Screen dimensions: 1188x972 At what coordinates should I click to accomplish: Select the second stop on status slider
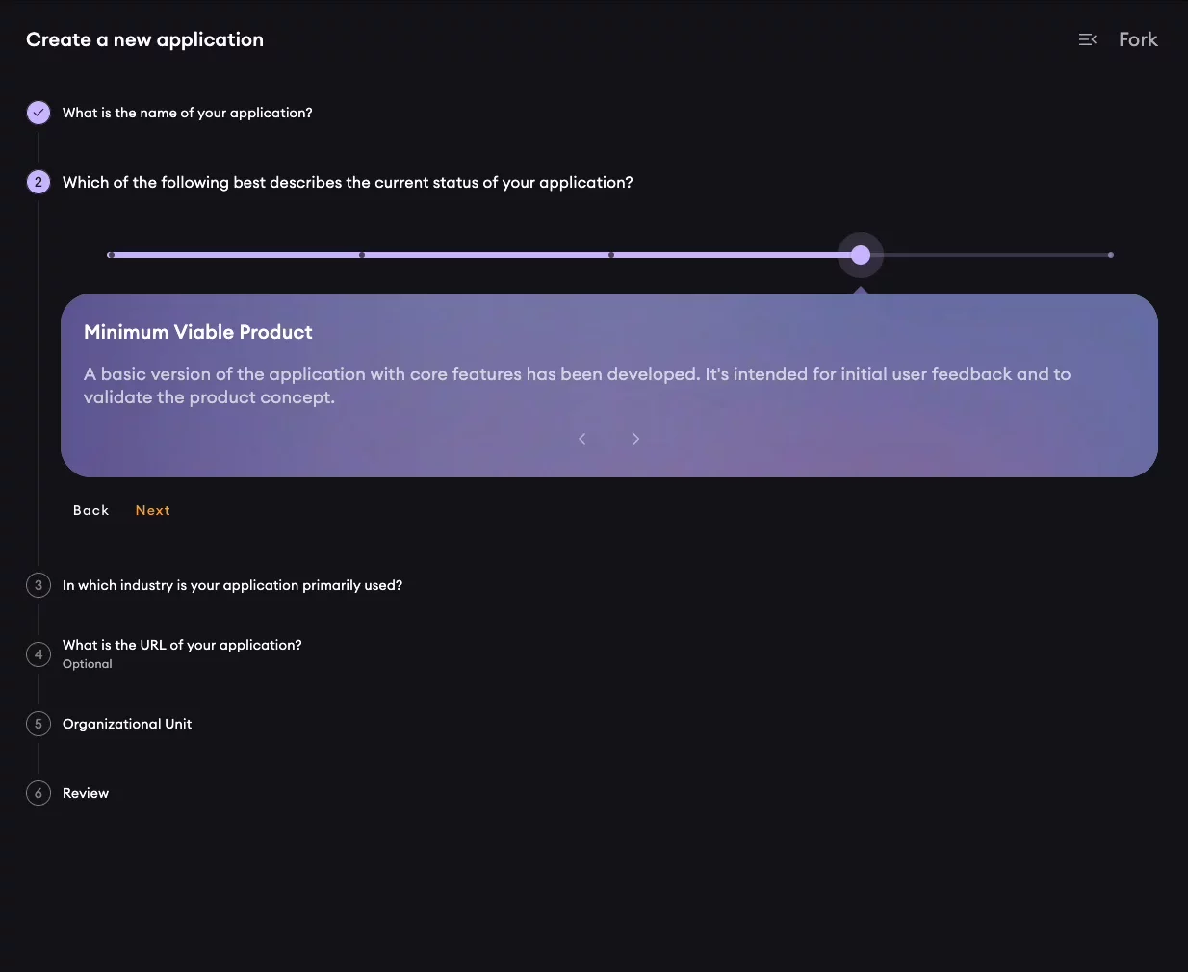[361, 255]
